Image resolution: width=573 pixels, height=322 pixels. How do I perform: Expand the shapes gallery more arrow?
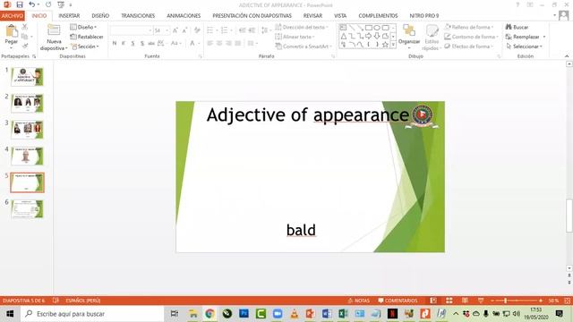tap(393, 45)
